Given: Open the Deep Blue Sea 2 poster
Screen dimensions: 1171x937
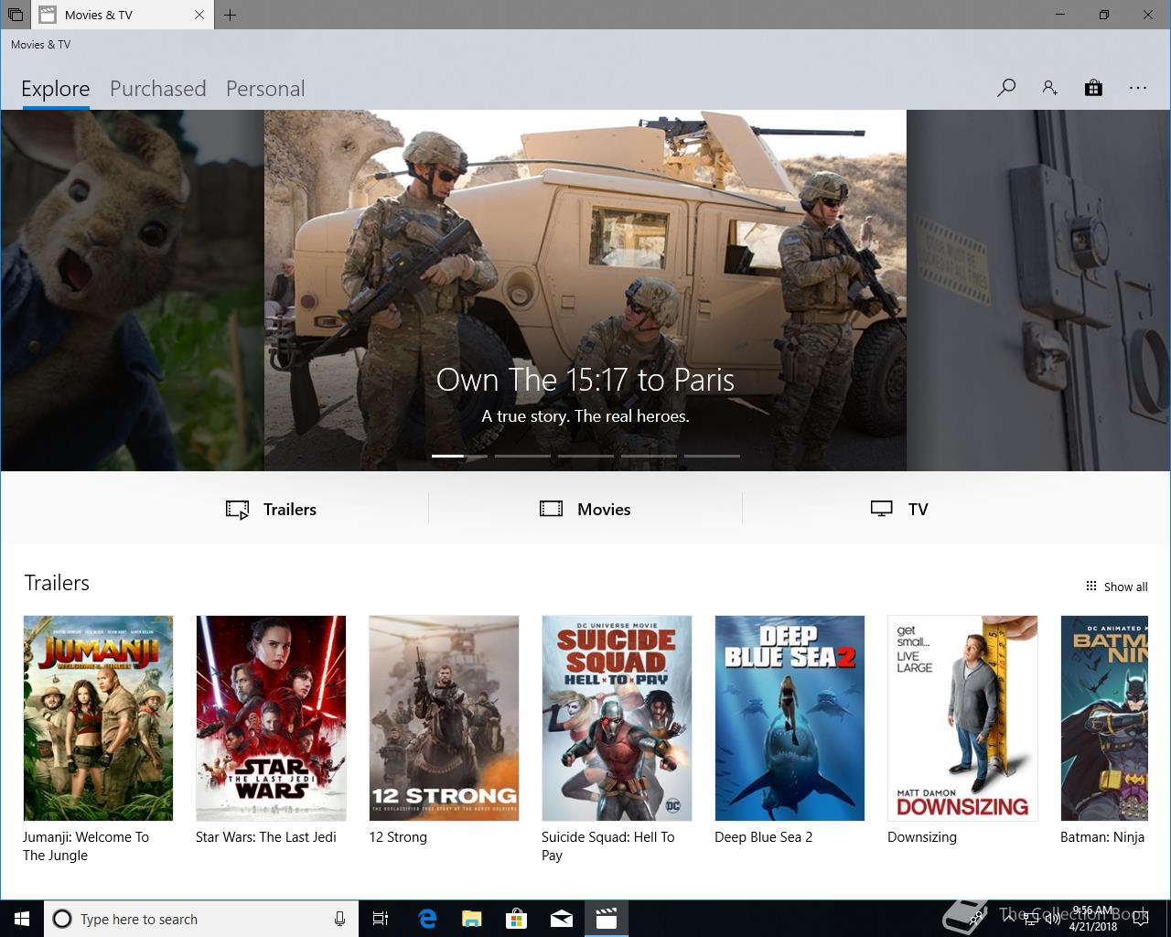Looking at the screenshot, I should tap(790, 718).
